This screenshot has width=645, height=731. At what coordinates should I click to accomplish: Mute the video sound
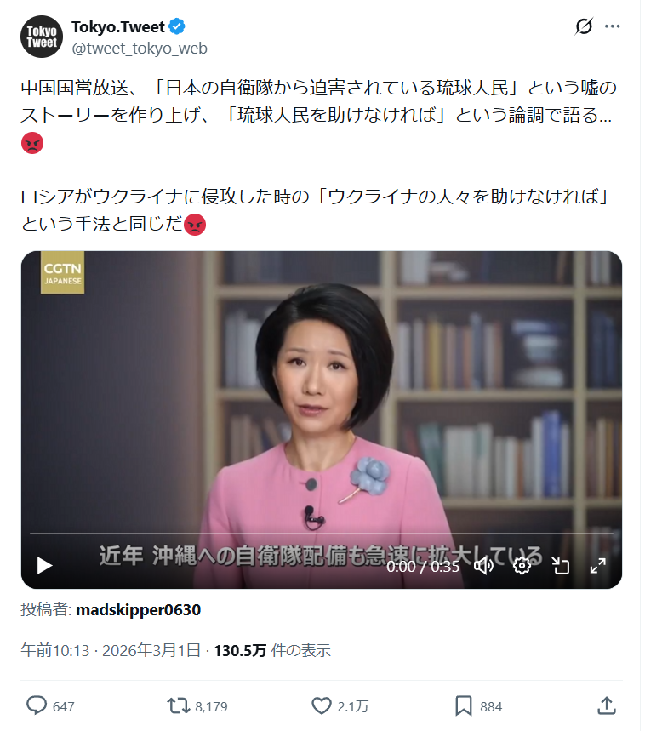(x=483, y=566)
